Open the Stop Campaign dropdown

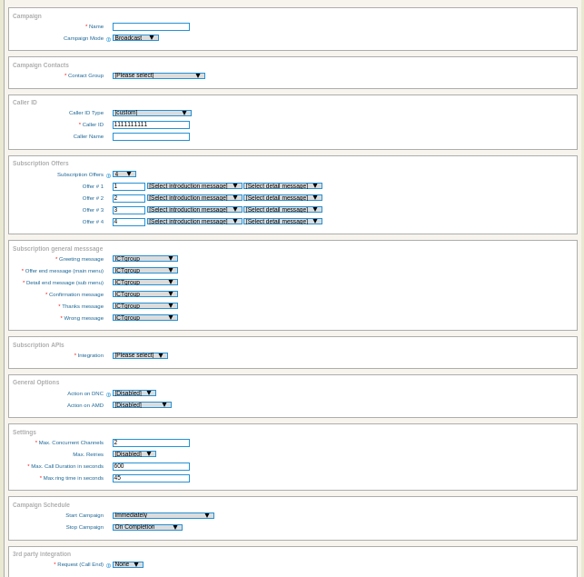(147, 527)
